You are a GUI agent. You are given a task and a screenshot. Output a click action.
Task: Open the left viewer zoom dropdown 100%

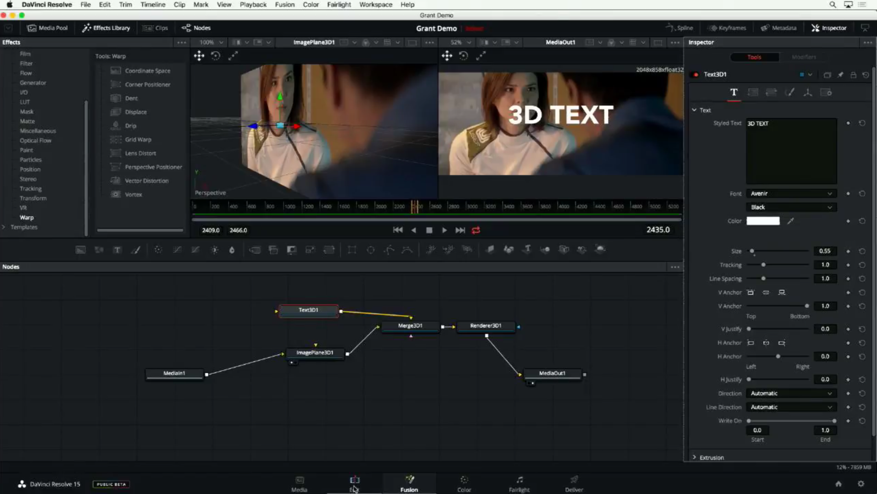pyautogui.click(x=211, y=42)
